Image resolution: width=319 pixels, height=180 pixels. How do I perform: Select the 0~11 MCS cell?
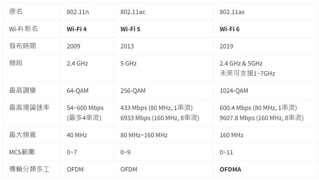click(265, 152)
